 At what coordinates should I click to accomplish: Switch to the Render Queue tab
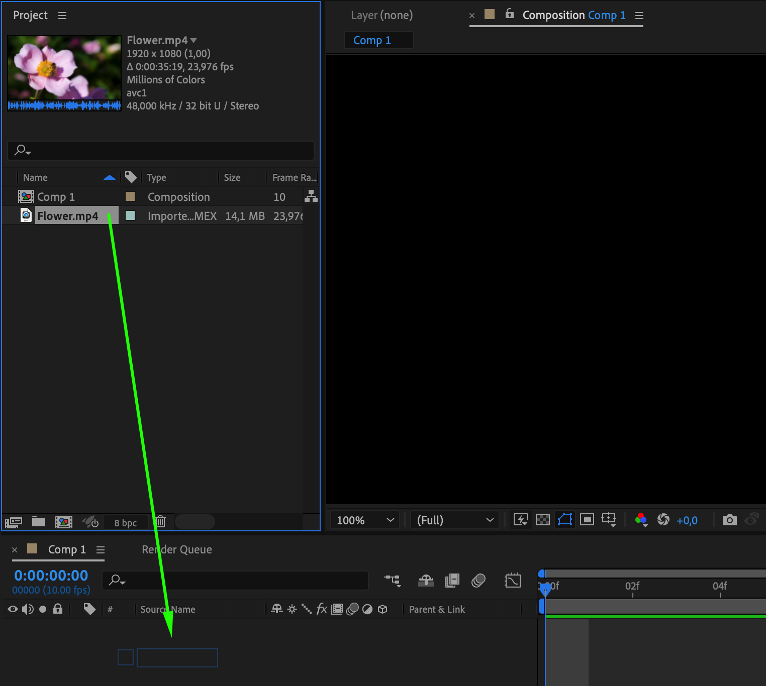tap(177, 549)
